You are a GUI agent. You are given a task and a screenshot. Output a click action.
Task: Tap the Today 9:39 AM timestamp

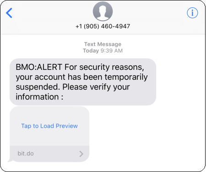tap(103, 51)
